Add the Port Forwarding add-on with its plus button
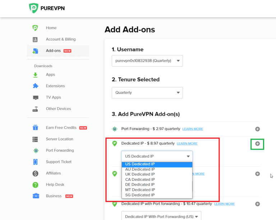The width and height of the screenshot is (276, 220). click(257, 129)
